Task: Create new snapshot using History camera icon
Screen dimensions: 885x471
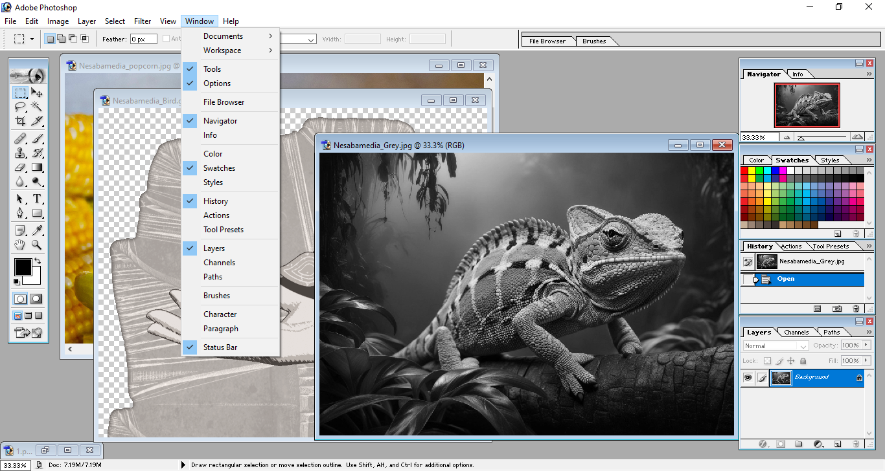Action: (x=837, y=309)
